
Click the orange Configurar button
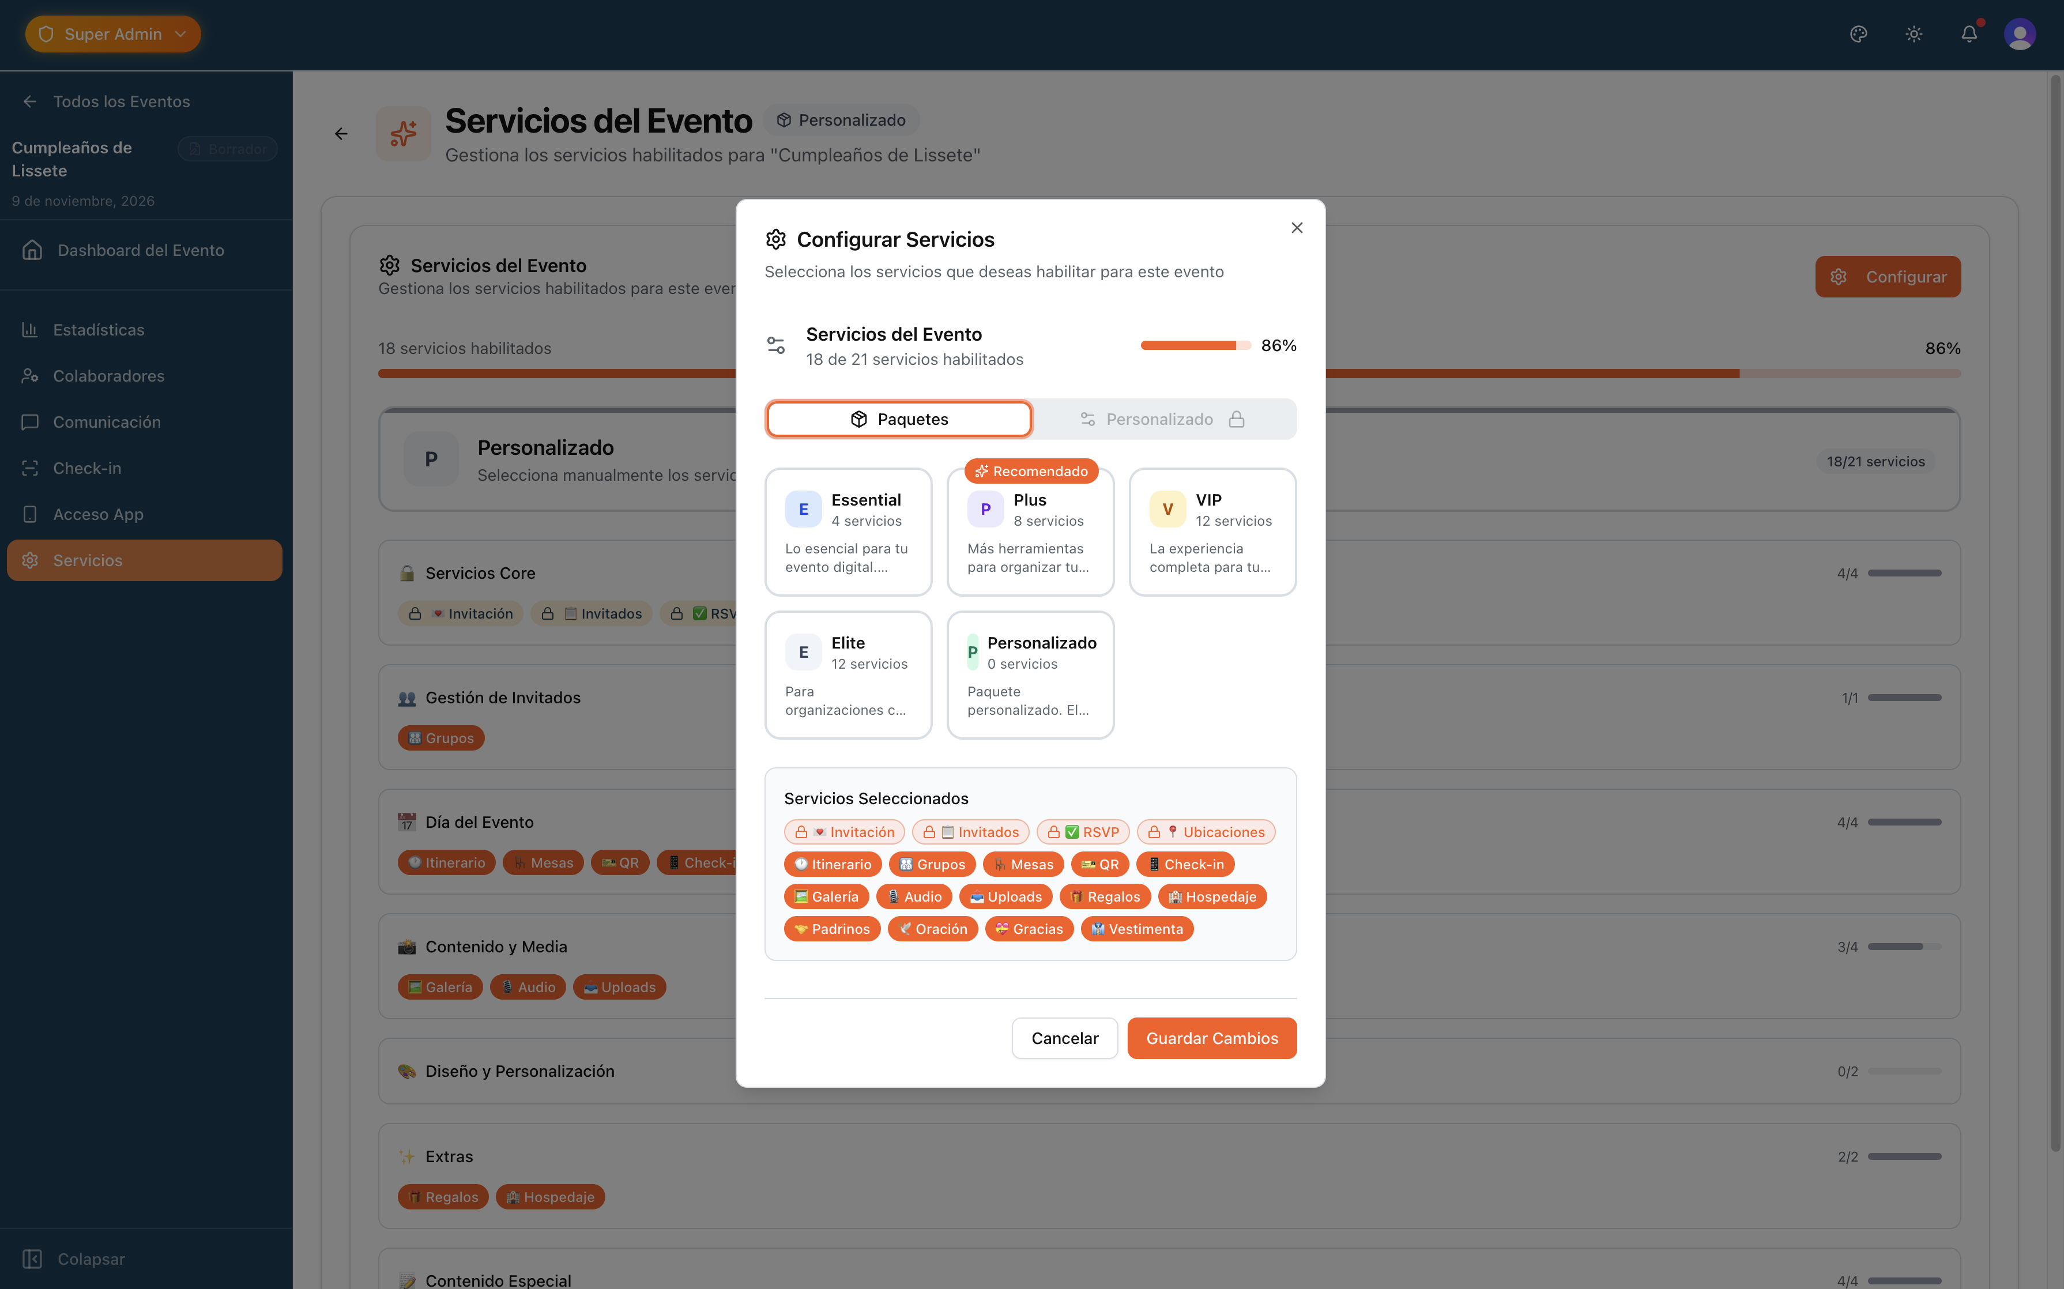click(1888, 277)
